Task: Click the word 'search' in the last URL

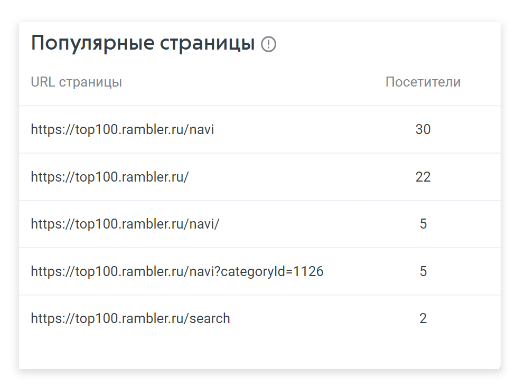Action: tap(210, 319)
